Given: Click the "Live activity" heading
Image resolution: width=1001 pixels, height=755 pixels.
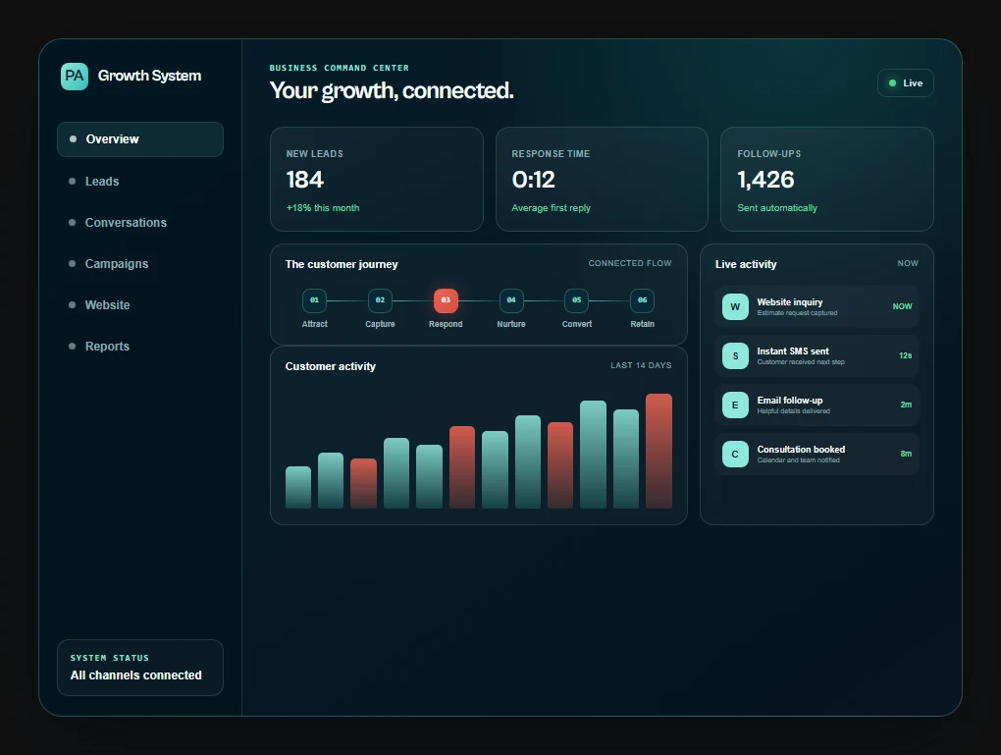Looking at the screenshot, I should 746,264.
